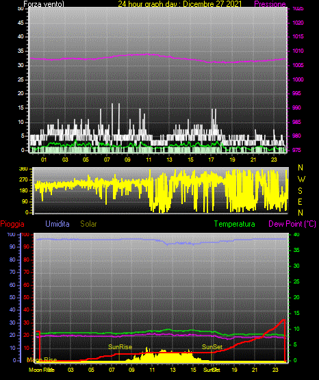Click the 45 wind speed axis value
The width and height of the screenshot is (319, 380).
(21, 23)
